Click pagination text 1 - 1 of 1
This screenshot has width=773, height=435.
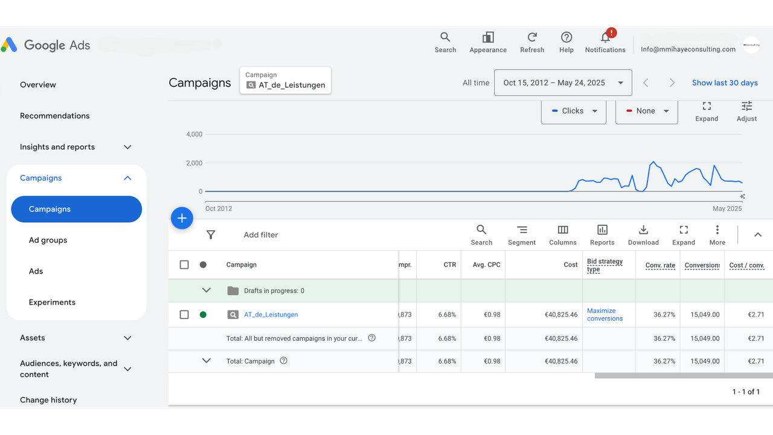[746, 392]
